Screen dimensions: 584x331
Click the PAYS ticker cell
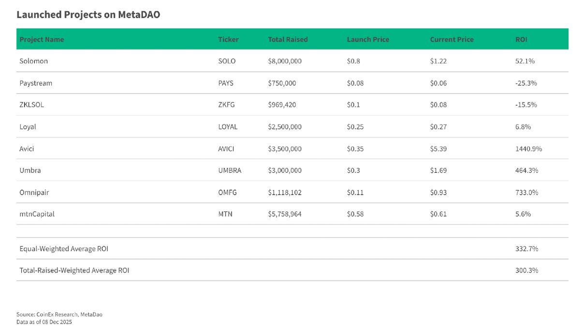226,83
